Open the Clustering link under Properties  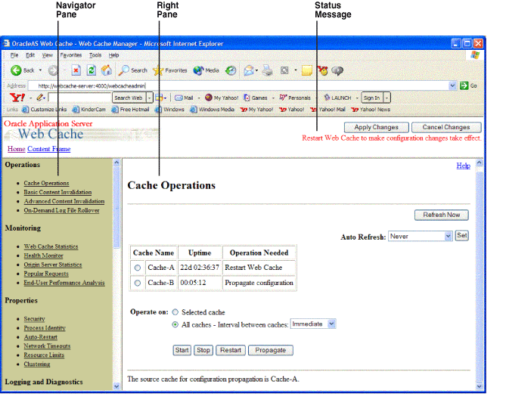[x=37, y=364]
